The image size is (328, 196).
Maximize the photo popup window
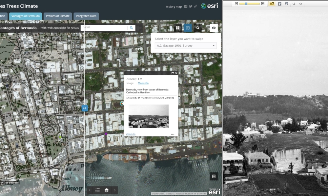173,73
